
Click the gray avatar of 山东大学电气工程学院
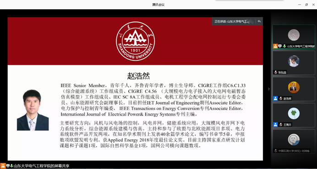click(294, 35)
